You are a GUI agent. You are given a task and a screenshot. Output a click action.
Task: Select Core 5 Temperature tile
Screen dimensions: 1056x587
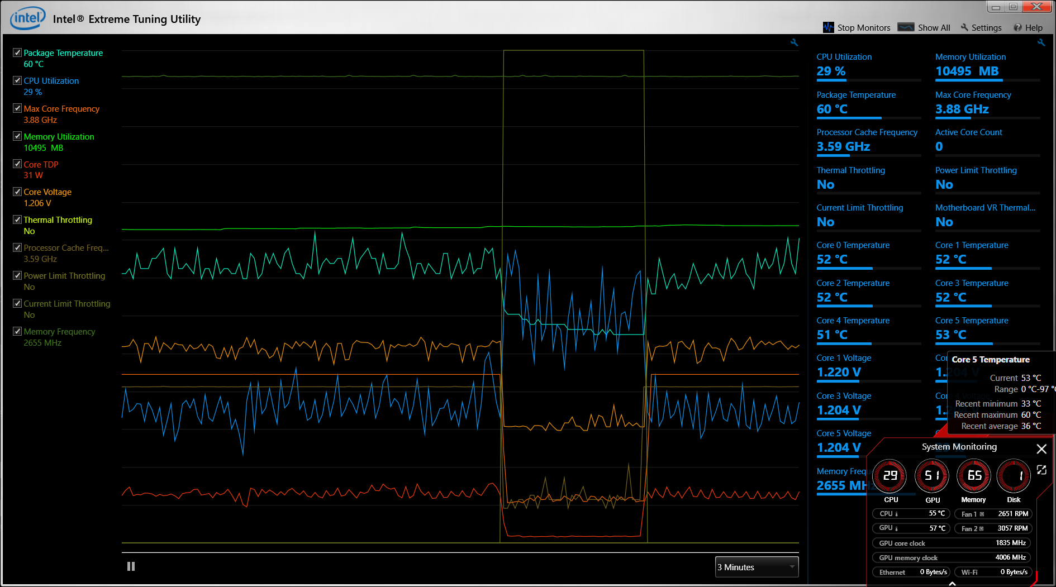pyautogui.click(x=988, y=330)
